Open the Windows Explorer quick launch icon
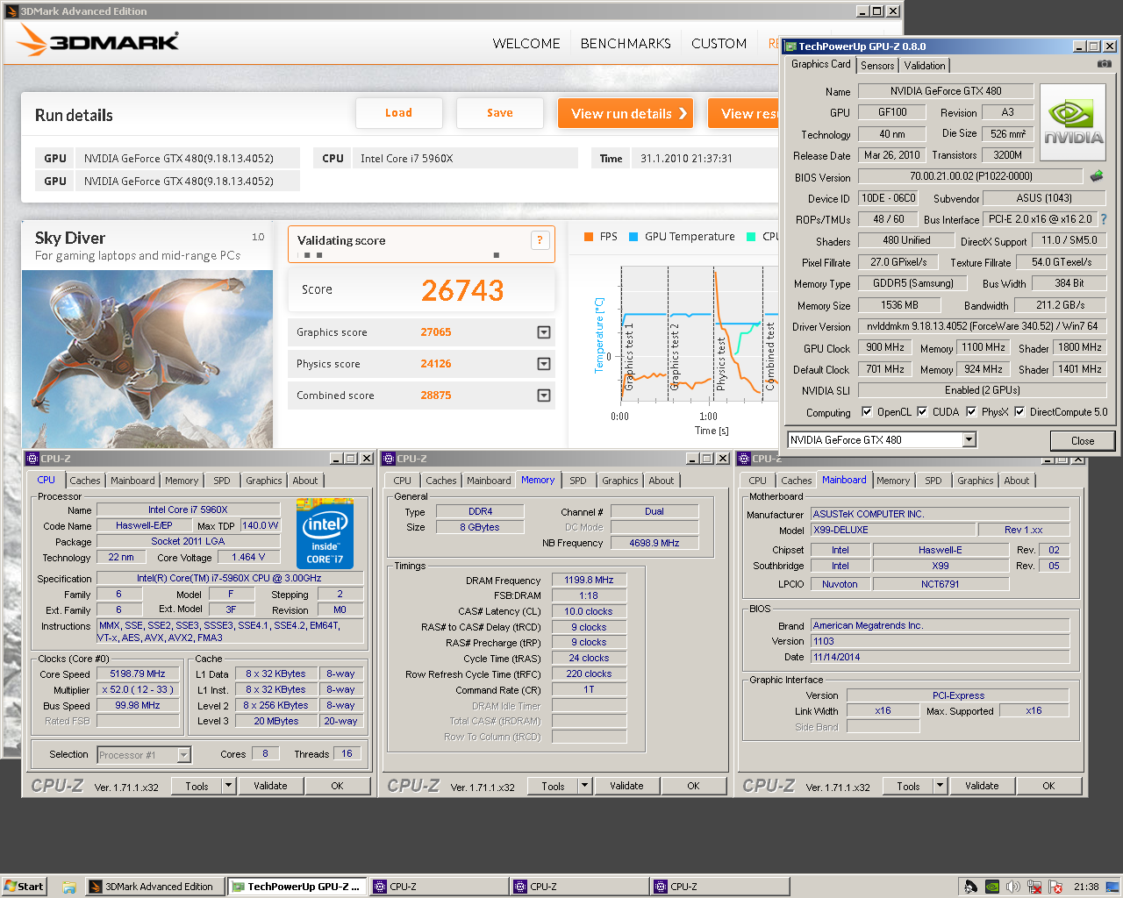This screenshot has height=898, width=1123. click(68, 887)
